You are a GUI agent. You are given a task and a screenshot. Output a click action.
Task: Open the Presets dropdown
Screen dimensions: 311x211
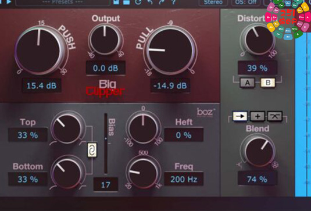(62, 2)
